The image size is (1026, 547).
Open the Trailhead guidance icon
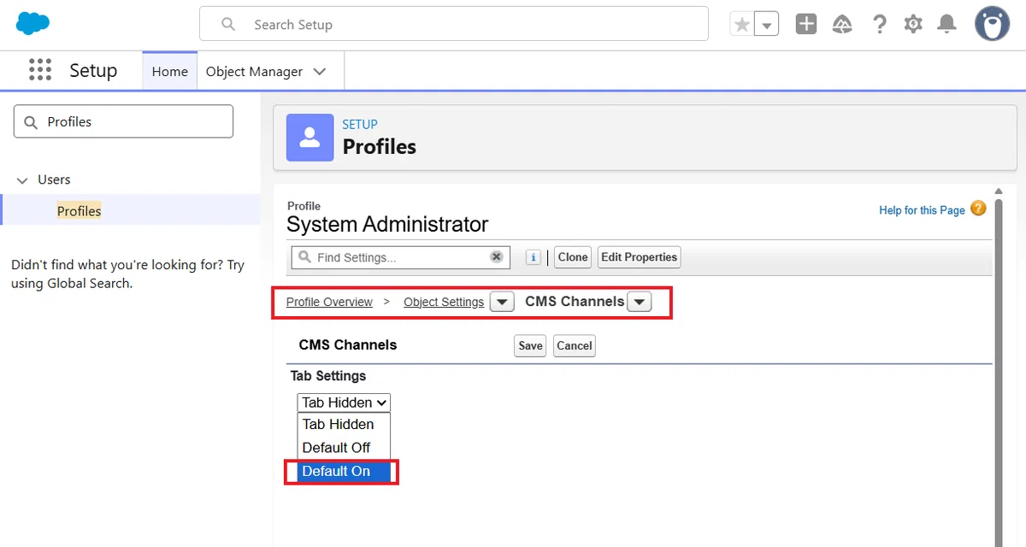click(x=842, y=24)
